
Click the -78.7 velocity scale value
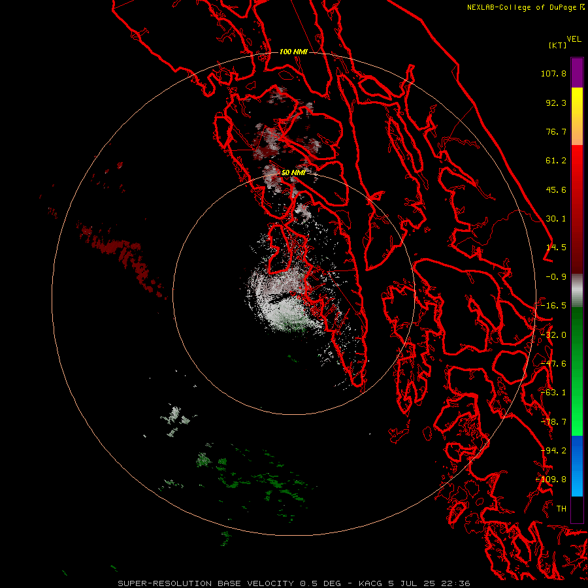553,422
